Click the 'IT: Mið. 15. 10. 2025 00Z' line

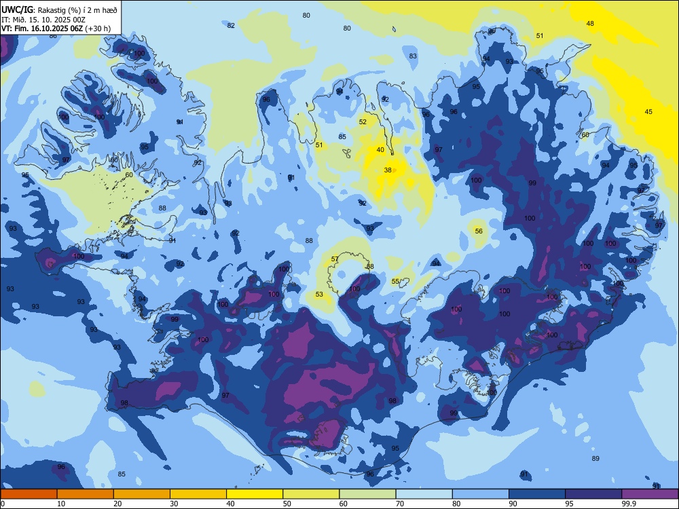43,20
